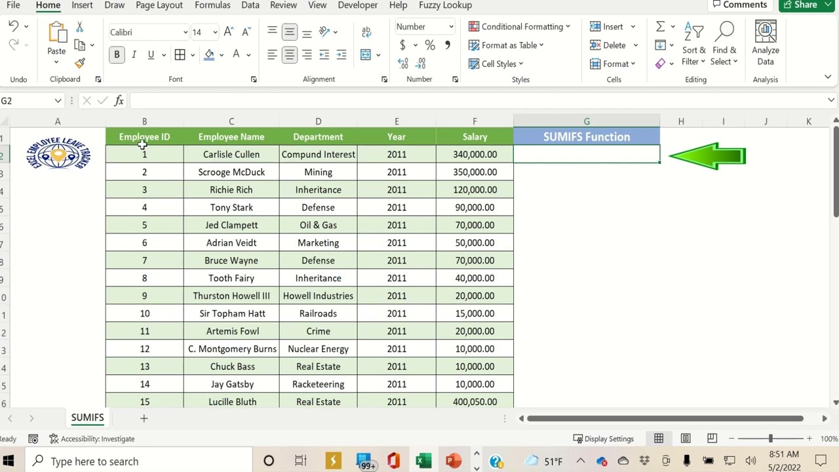Open the Fuzzy Lookup tab
This screenshot has width=839, height=472.
445,5
